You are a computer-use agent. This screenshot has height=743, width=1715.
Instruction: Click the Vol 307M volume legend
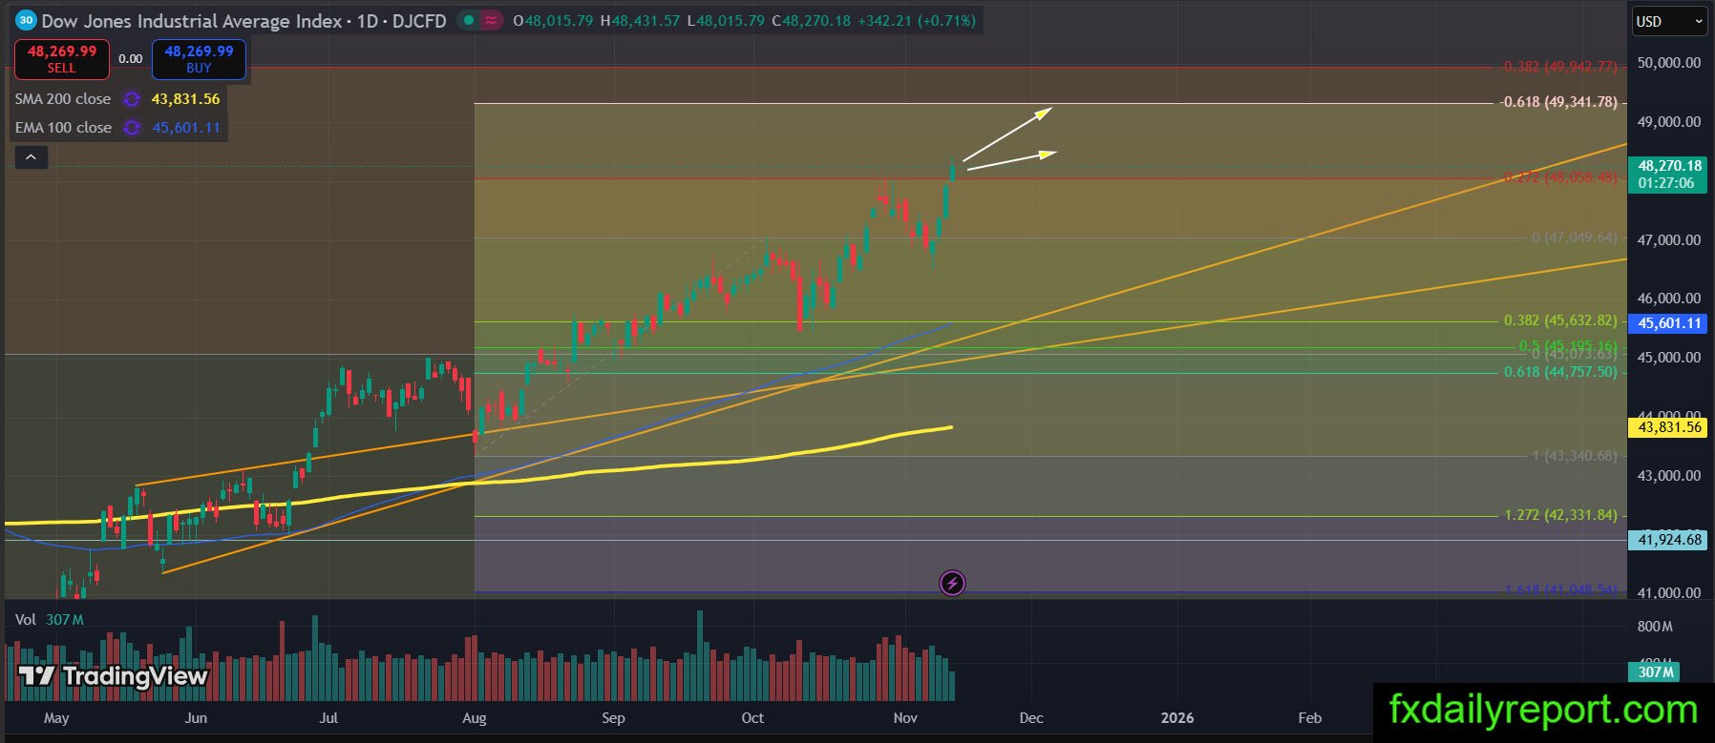click(50, 620)
